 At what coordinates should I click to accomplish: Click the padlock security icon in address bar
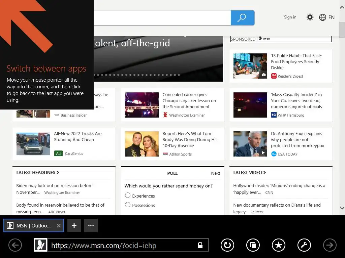(200, 245)
